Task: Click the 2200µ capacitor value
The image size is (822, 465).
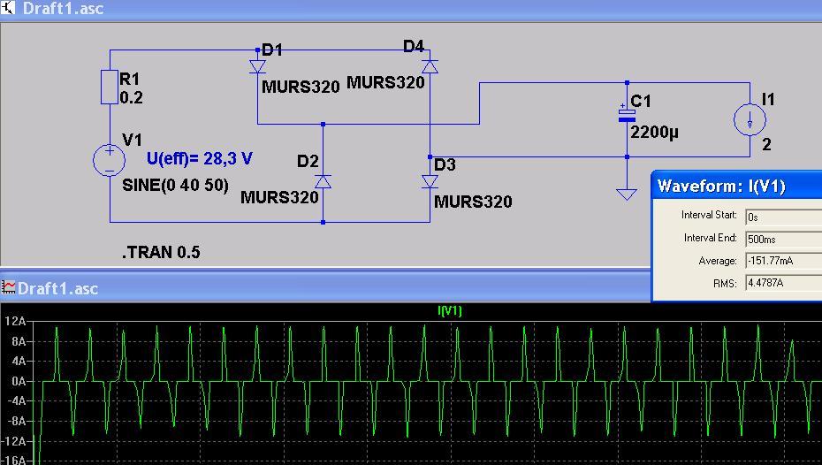Action: pos(654,132)
